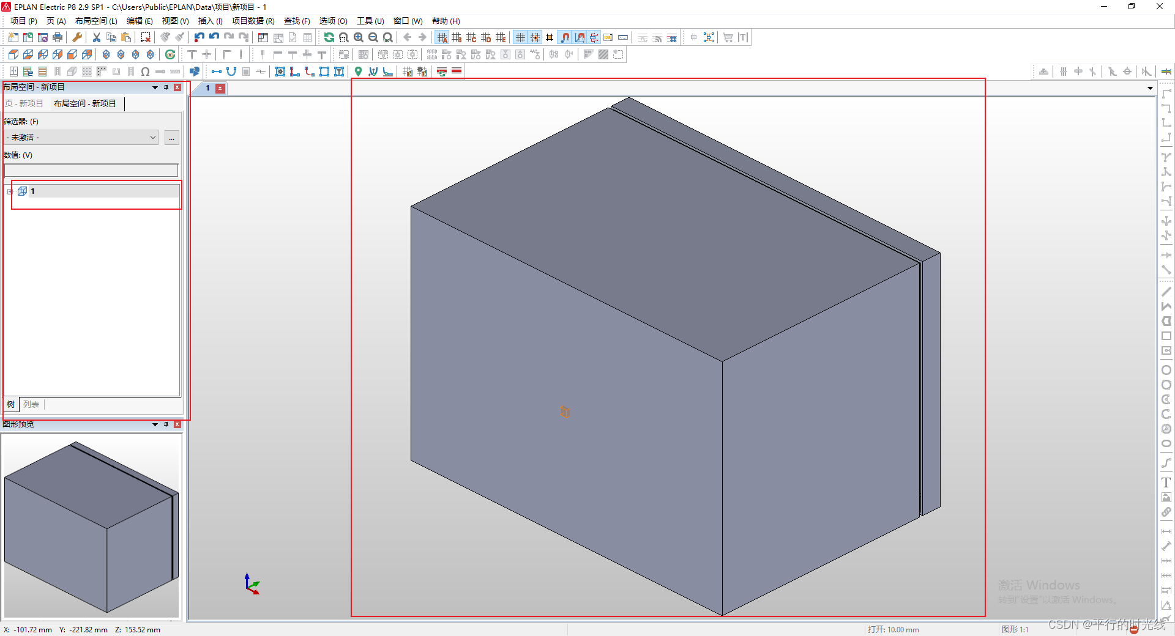Image resolution: width=1175 pixels, height=636 pixels.
Task: Select the Text tool on the right toolbar
Action: 1166,483
